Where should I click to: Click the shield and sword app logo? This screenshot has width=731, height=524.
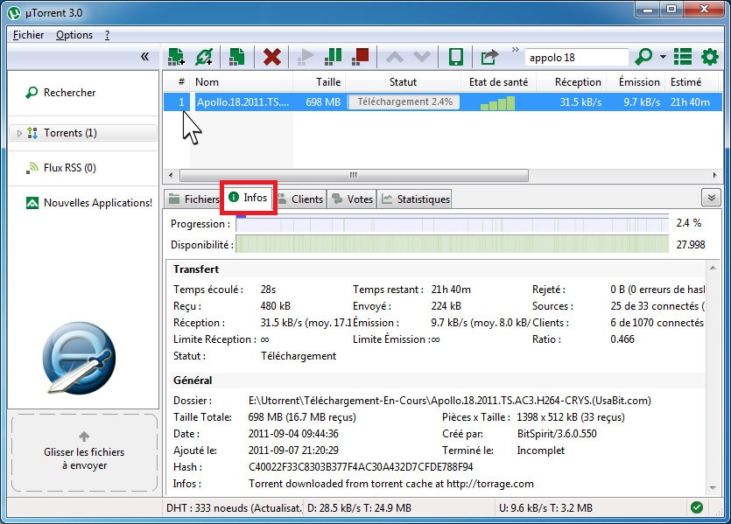point(79,358)
